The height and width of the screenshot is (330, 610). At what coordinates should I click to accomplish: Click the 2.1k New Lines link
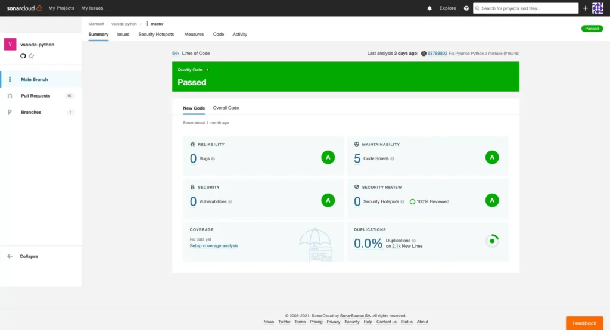pyautogui.click(x=396, y=247)
